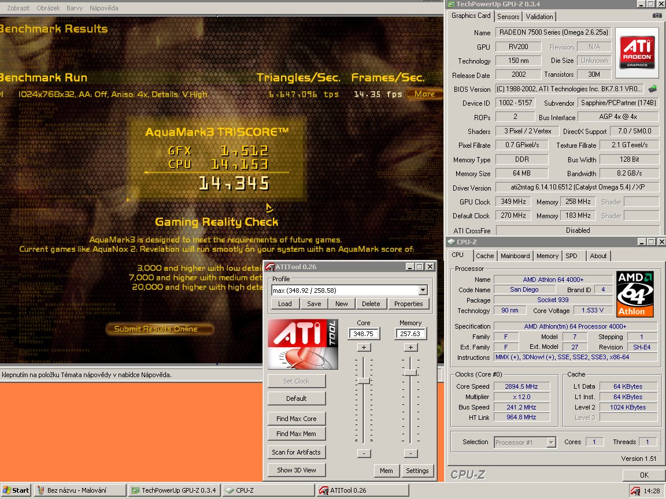Open the Obrázek menu in Paint
The height and width of the screenshot is (499, 666).
(48, 8)
